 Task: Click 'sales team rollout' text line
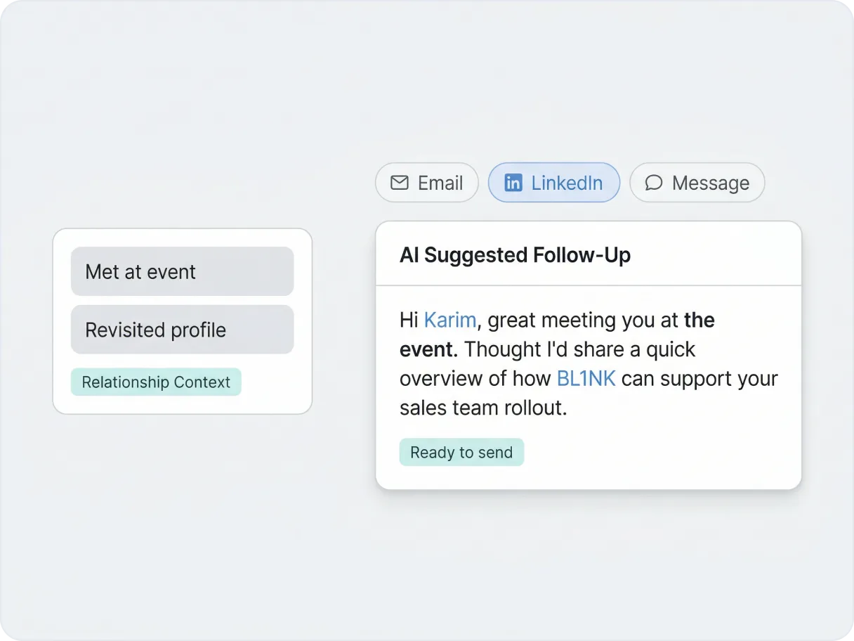482,408
